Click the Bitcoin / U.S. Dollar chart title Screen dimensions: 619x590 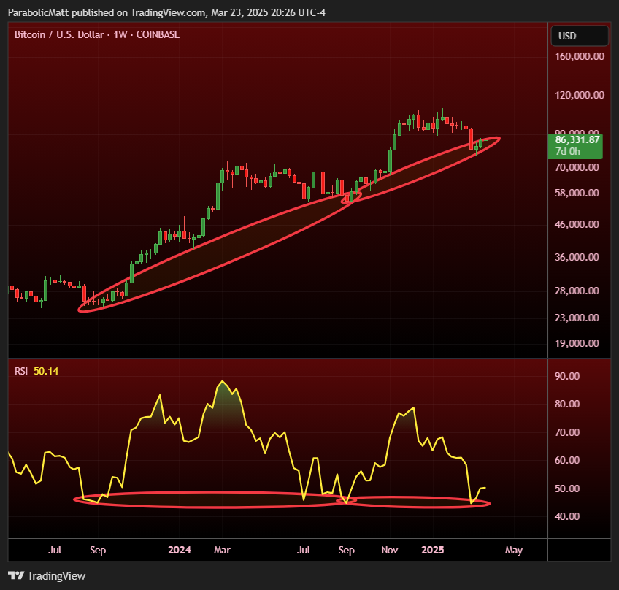97,34
